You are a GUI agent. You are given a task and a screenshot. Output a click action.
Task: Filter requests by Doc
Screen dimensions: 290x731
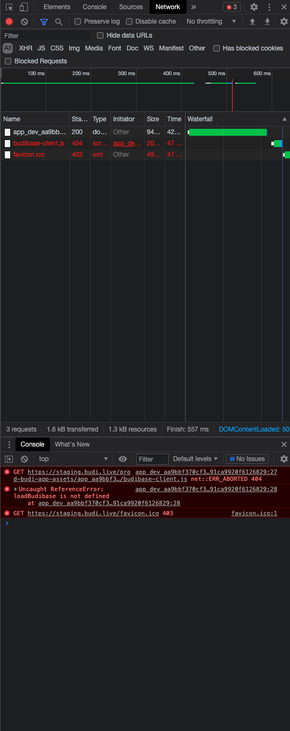click(132, 48)
